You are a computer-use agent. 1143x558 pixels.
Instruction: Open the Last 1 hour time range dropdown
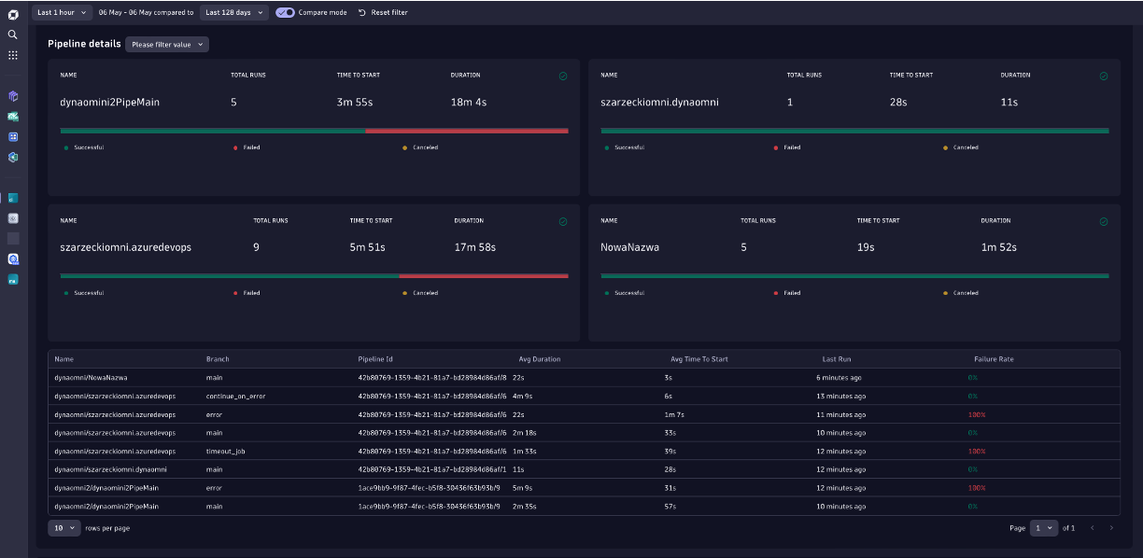coord(60,12)
